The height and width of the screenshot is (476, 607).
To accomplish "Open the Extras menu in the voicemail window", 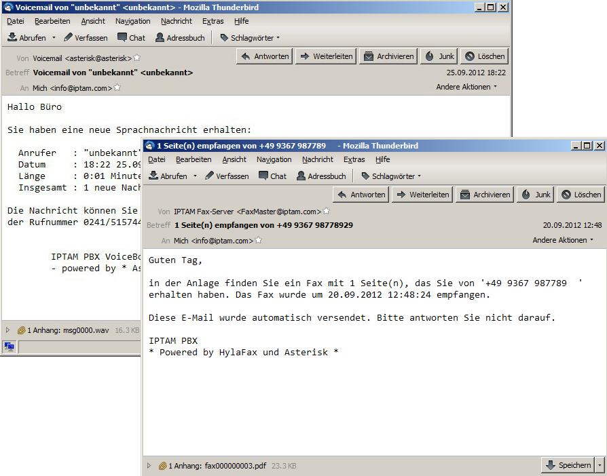I will tap(213, 21).
